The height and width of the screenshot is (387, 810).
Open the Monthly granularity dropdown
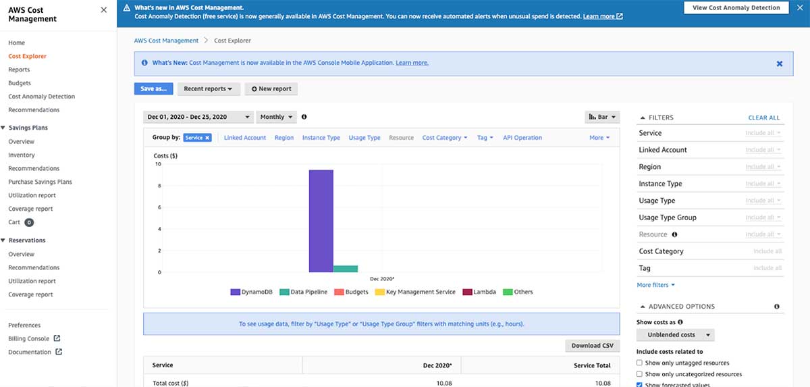(277, 117)
